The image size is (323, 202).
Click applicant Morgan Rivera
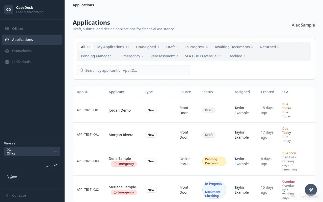click(121, 135)
